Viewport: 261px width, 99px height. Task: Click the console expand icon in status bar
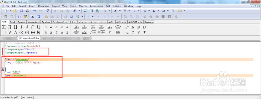coord(258,97)
